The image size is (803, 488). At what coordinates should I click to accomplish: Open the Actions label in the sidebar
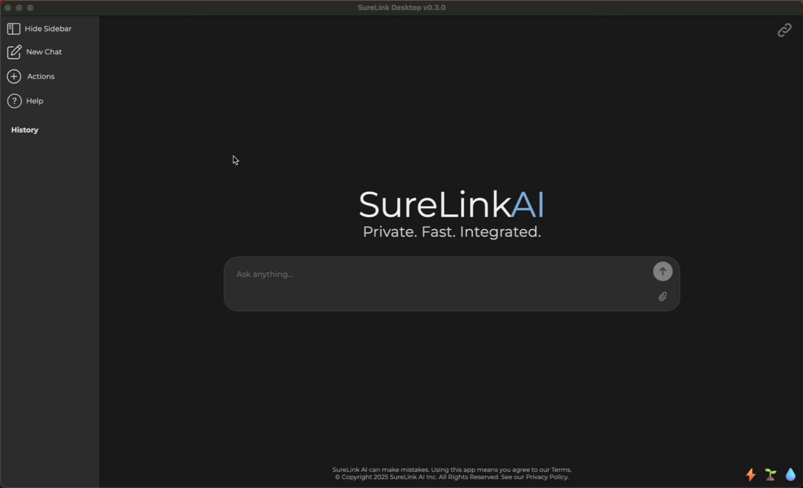[x=41, y=76]
